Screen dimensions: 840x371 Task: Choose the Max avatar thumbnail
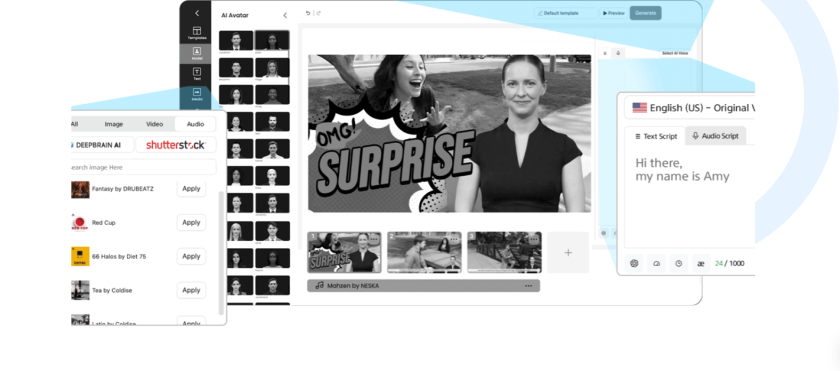click(272, 122)
